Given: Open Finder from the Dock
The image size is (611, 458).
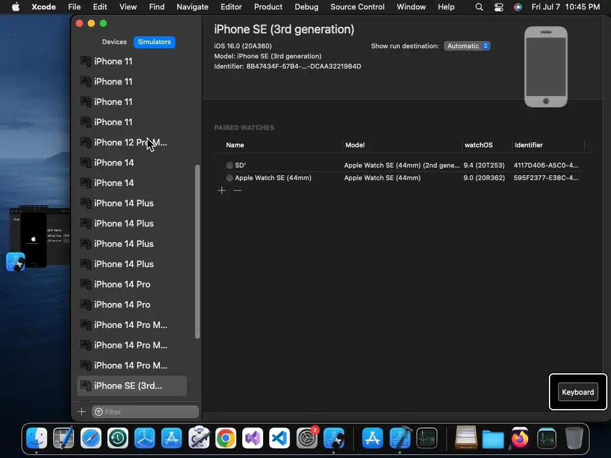Looking at the screenshot, I should (x=36, y=438).
